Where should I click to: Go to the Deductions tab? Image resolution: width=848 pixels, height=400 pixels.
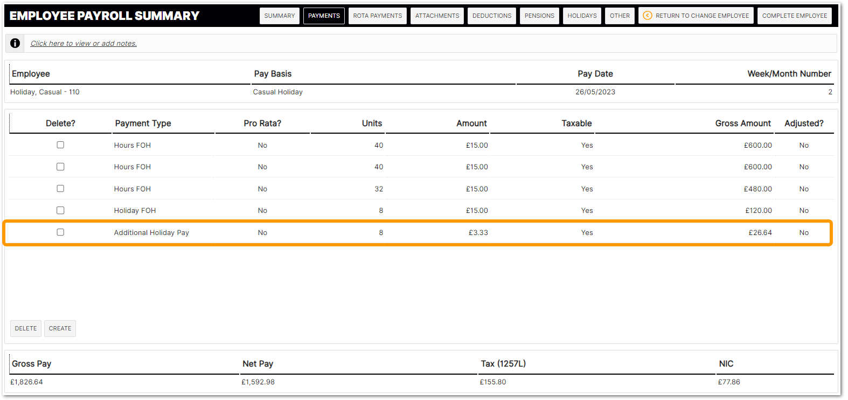click(492, 16)
